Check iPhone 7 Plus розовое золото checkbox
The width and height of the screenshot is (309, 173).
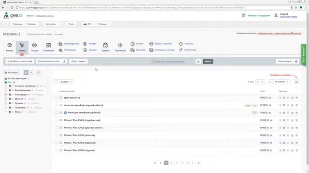click(x=57, y=128)
